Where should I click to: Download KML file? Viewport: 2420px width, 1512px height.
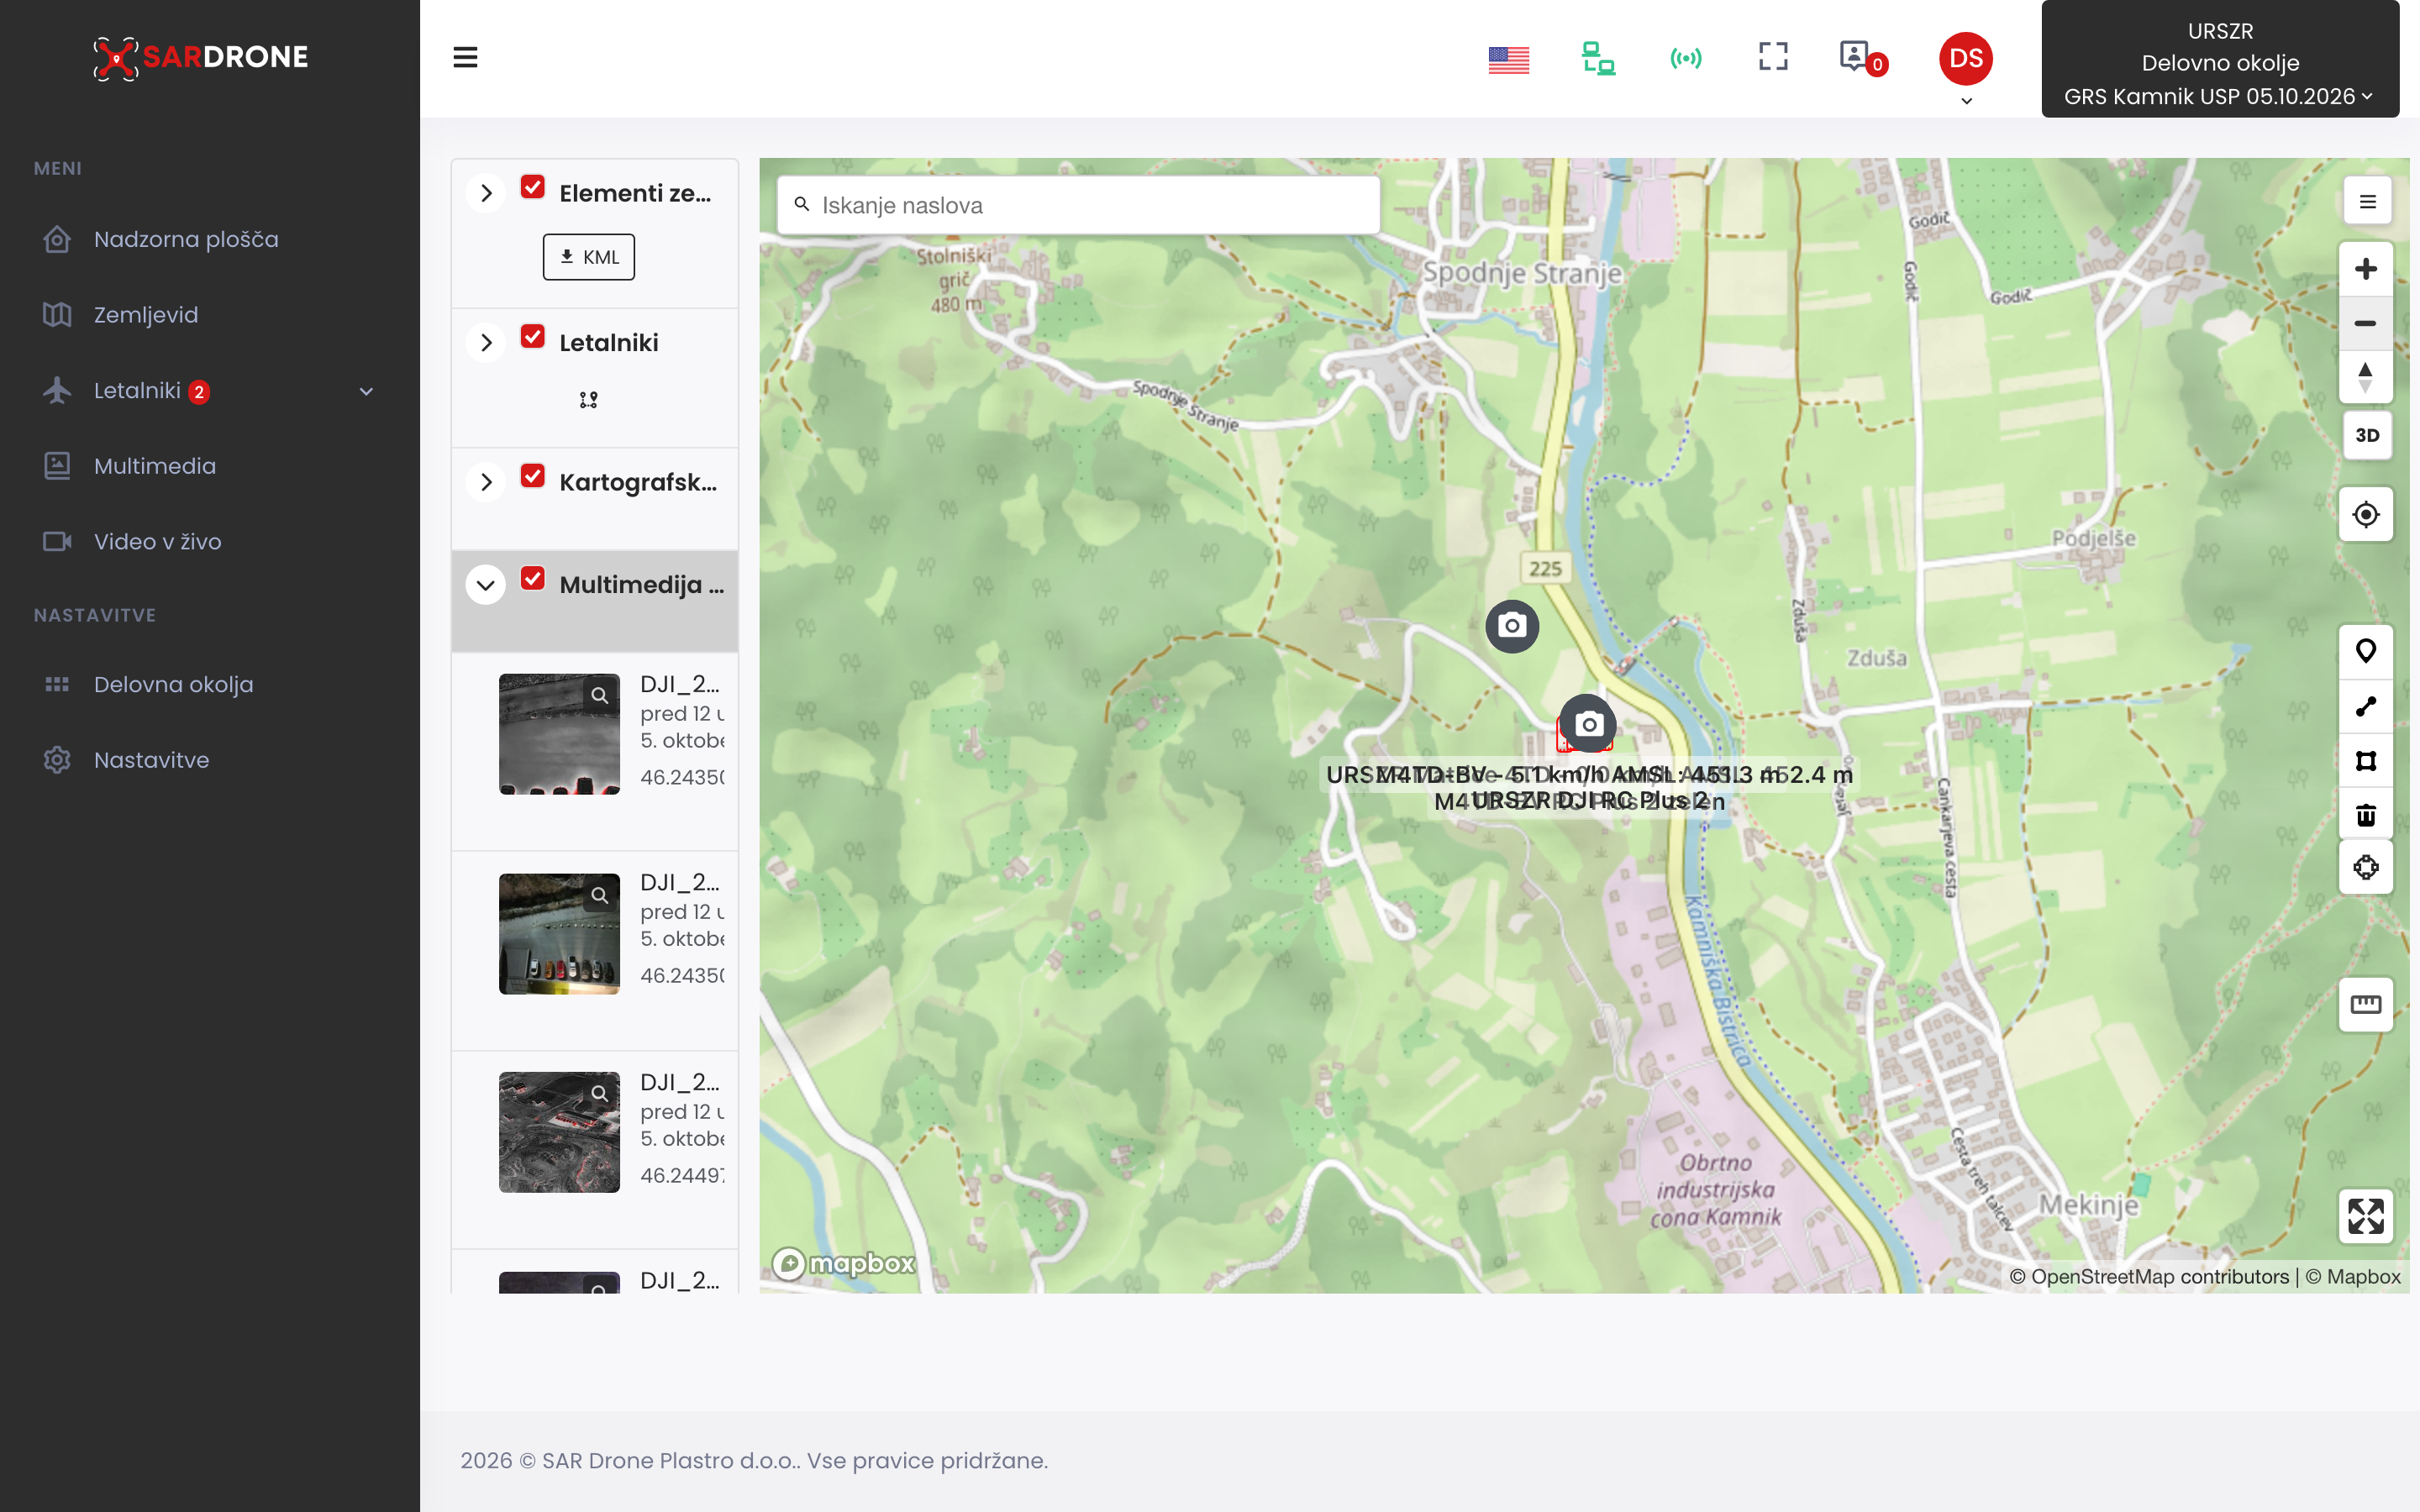[x=589, y=257]
